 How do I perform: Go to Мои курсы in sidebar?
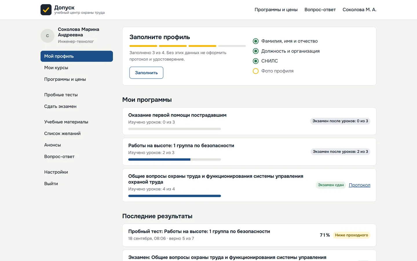point(77,68)
